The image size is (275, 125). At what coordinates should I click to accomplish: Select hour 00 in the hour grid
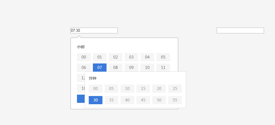click(x=84, y=57)
